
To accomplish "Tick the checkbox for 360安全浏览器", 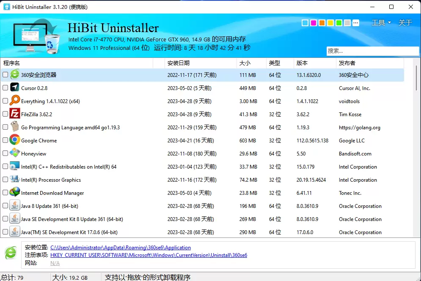I will 6,75.
